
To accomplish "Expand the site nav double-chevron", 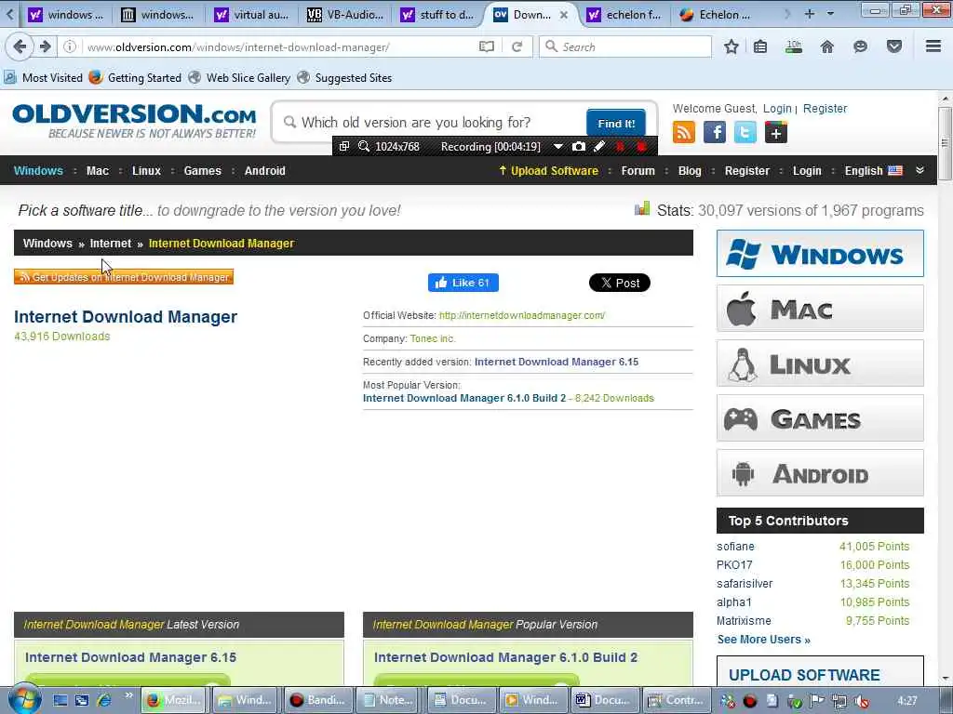I will (920, 171).
